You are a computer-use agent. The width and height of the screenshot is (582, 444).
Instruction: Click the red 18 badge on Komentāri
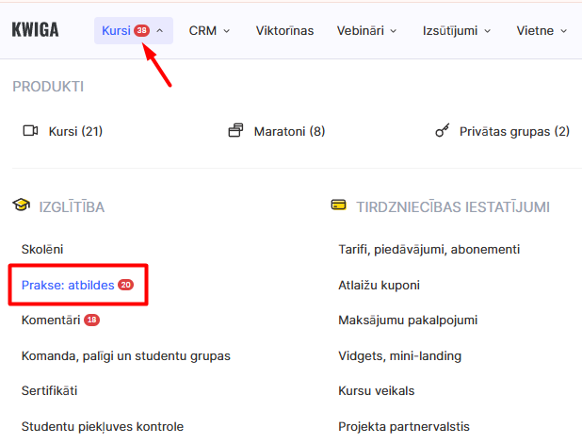(91, 320)
